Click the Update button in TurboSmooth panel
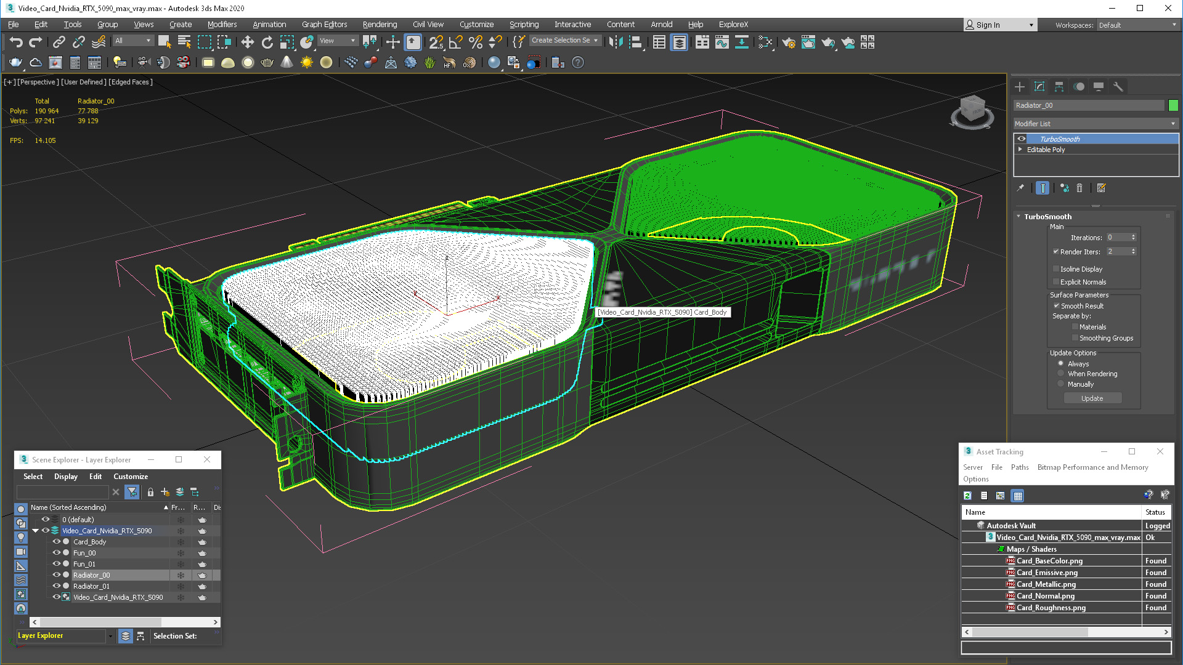The image size is (1183, 665). [x=1091, y=398]
